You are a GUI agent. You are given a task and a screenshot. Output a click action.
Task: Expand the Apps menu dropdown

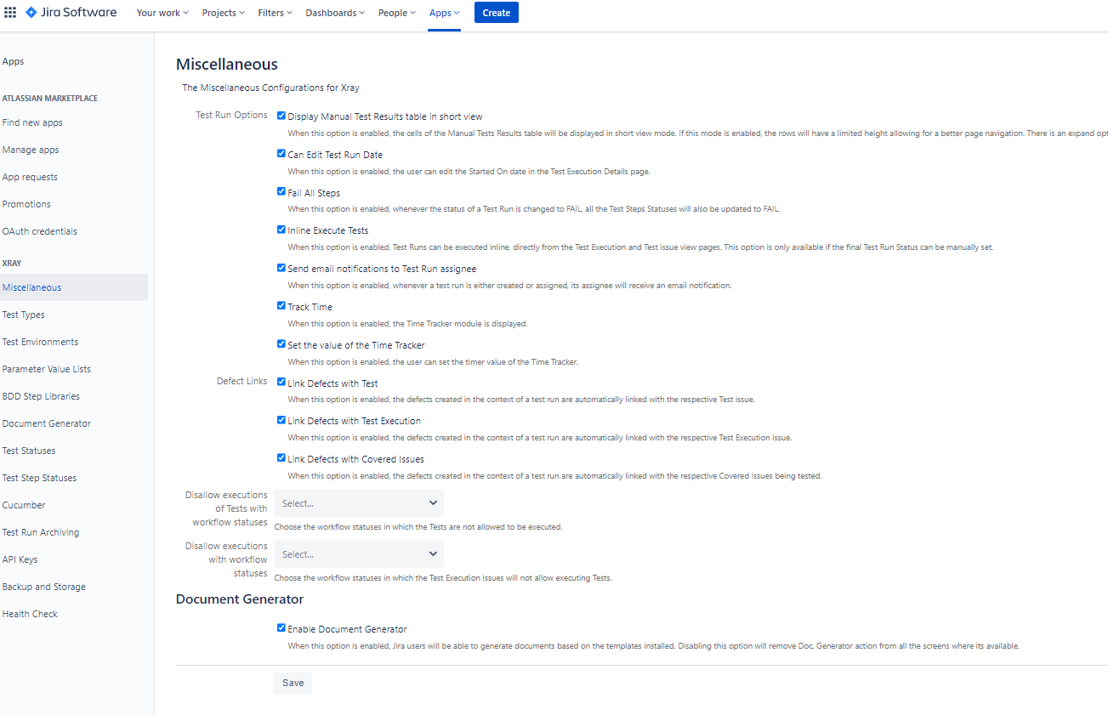point(444,12)
